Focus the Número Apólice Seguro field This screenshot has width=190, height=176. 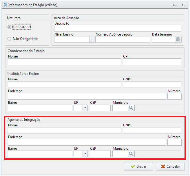[123, 39]
